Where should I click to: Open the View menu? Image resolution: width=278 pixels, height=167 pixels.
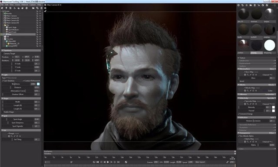tap(12, 5)
